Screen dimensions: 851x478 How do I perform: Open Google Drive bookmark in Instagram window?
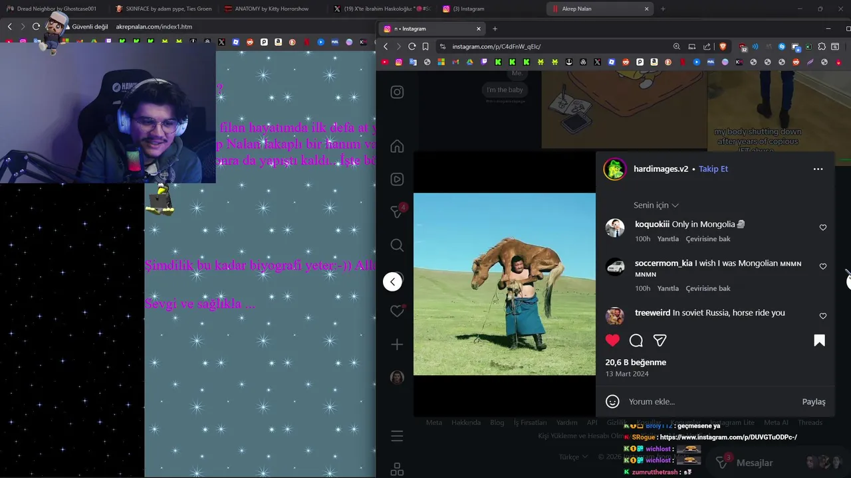coord(469,62)
